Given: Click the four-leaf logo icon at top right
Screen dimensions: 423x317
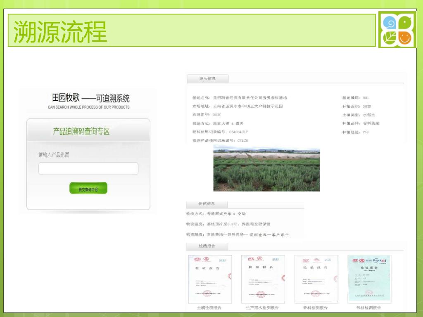Looking at the screenshot, I should point(397,29).
